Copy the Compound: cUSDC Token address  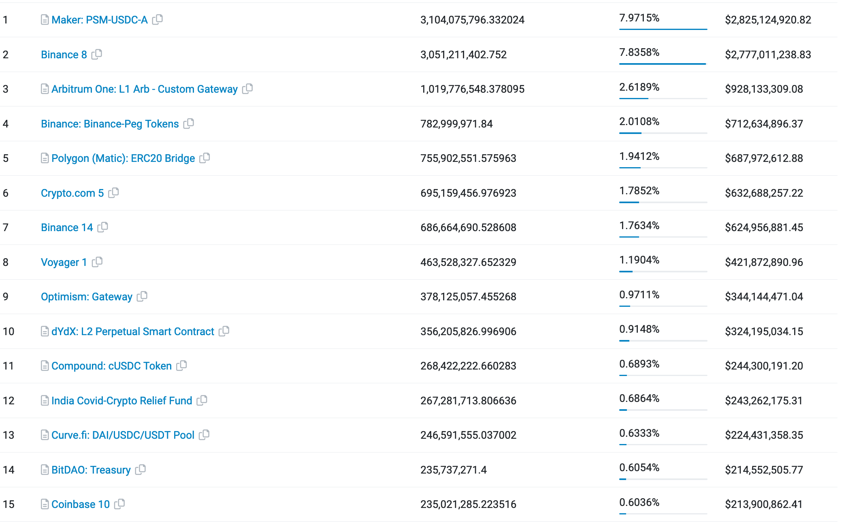pos(182,365)
